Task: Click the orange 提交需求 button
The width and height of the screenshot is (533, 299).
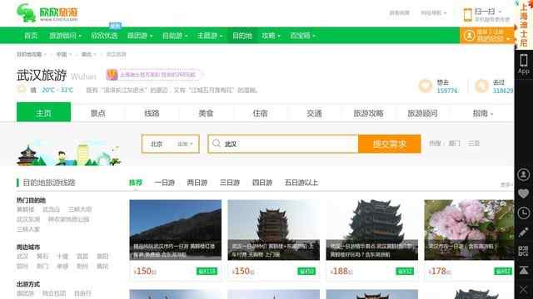Action: click(390, 144)
